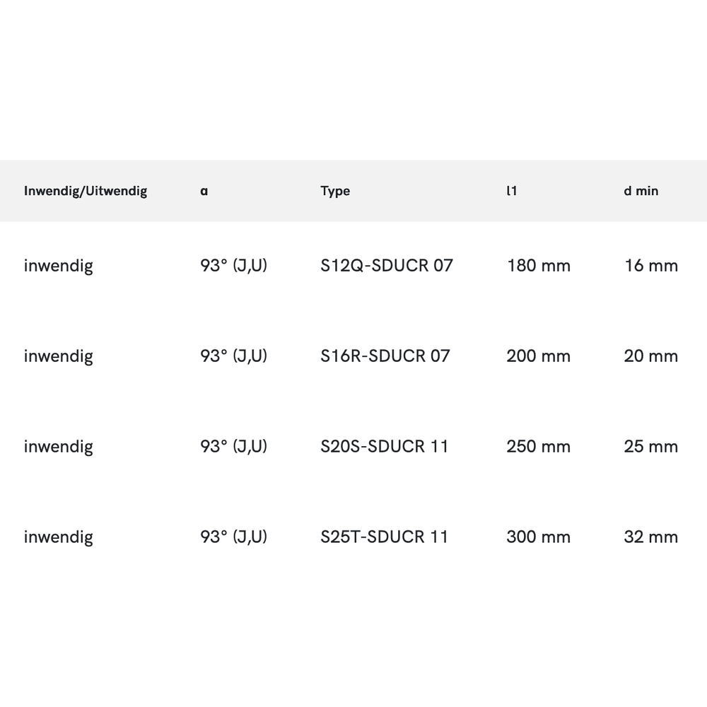This screenshot has height=707, width=707.
Task: Click the 200 mm length value
Action: (538, 356)
